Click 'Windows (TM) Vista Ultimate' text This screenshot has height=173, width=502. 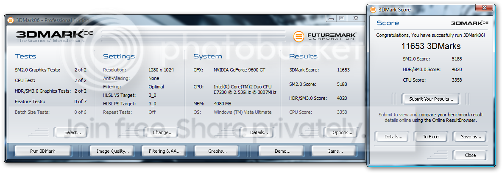pyautogui.click(x=243, y=112)
